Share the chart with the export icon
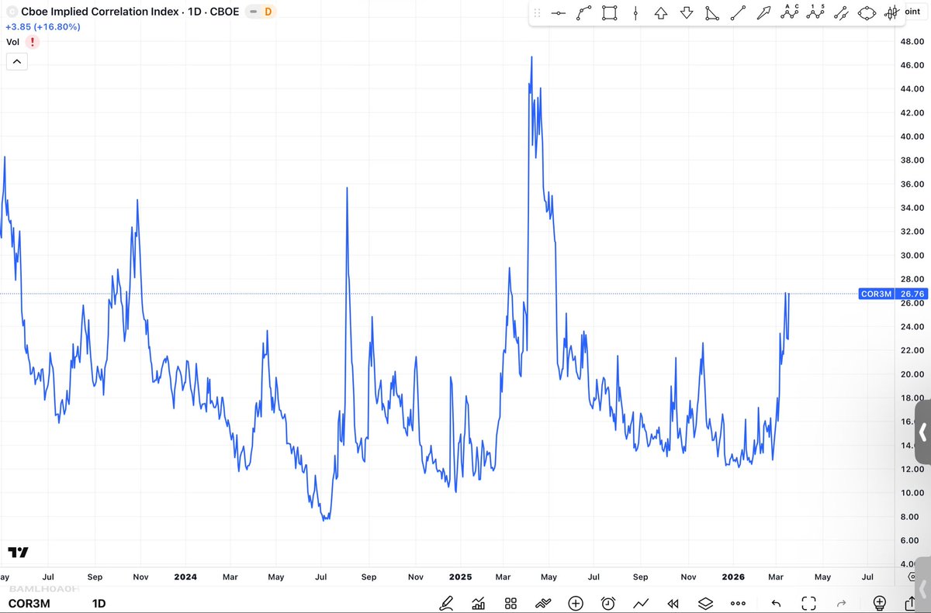The image size is (931, 613). click(911, 603)
